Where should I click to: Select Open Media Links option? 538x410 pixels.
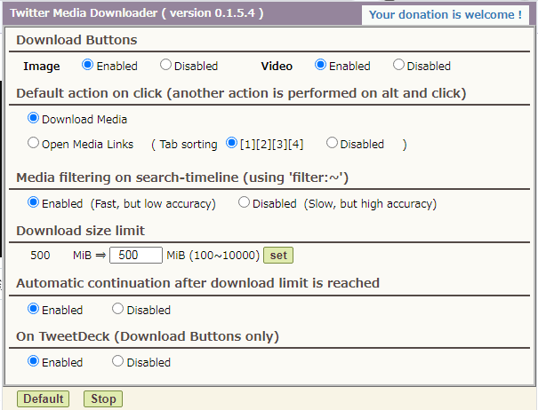34,143
